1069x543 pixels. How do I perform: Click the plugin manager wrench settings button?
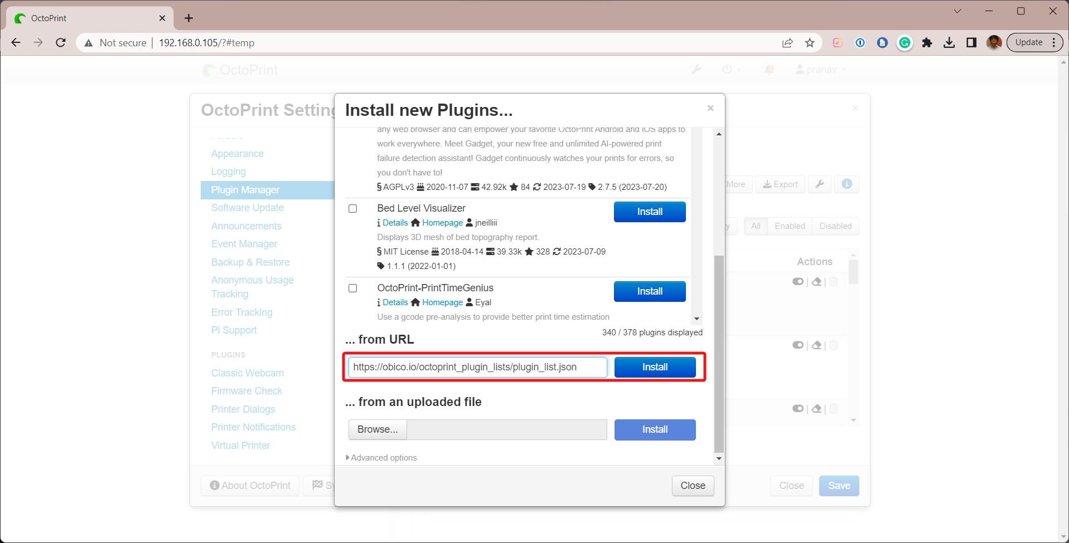820,184
